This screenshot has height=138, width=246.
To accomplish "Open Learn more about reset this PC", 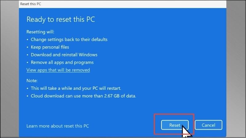I will (x=58, y=126).
